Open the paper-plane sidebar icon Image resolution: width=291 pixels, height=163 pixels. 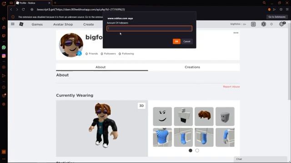4,76
